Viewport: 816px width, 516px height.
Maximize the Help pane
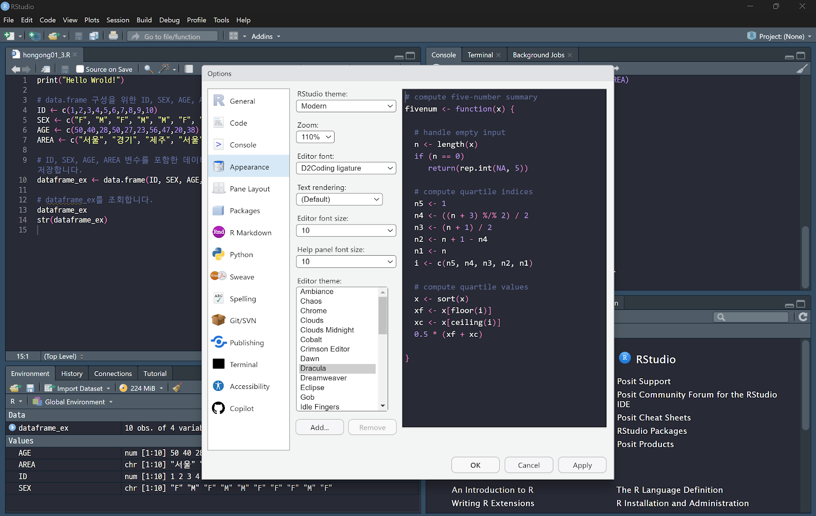click(801, 304)
